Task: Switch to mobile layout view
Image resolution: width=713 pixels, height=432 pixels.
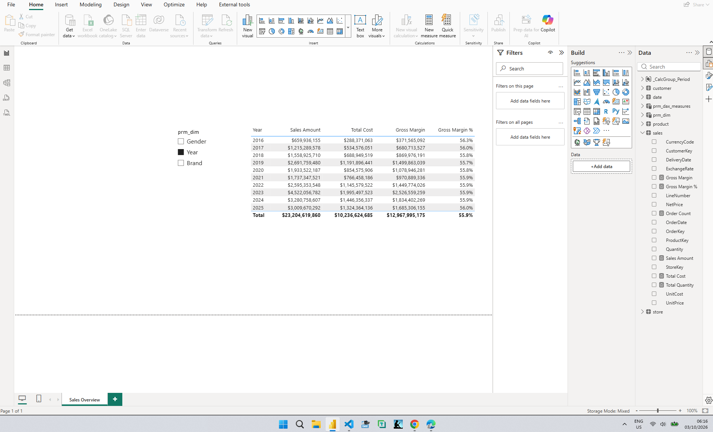Action: tap(39, 399)
